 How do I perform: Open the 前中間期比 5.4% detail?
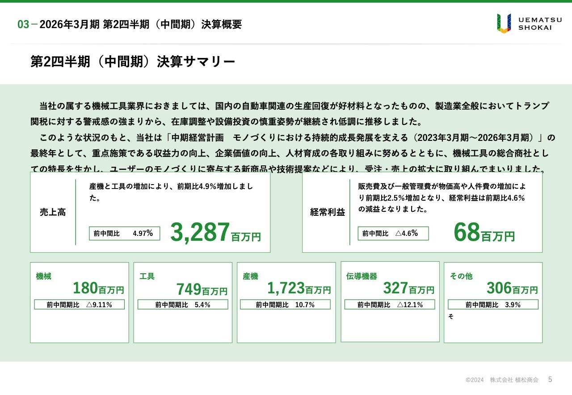183,304
